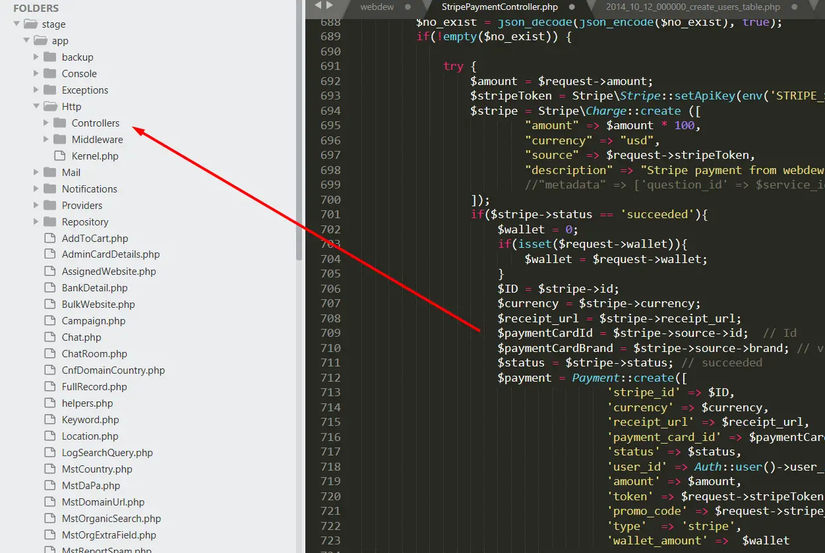Click the Location.php file icon

point(50,436)
